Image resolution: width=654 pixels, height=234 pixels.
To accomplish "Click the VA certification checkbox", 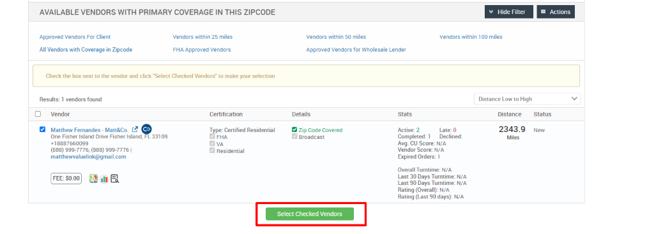I will [x=213, y=143].
